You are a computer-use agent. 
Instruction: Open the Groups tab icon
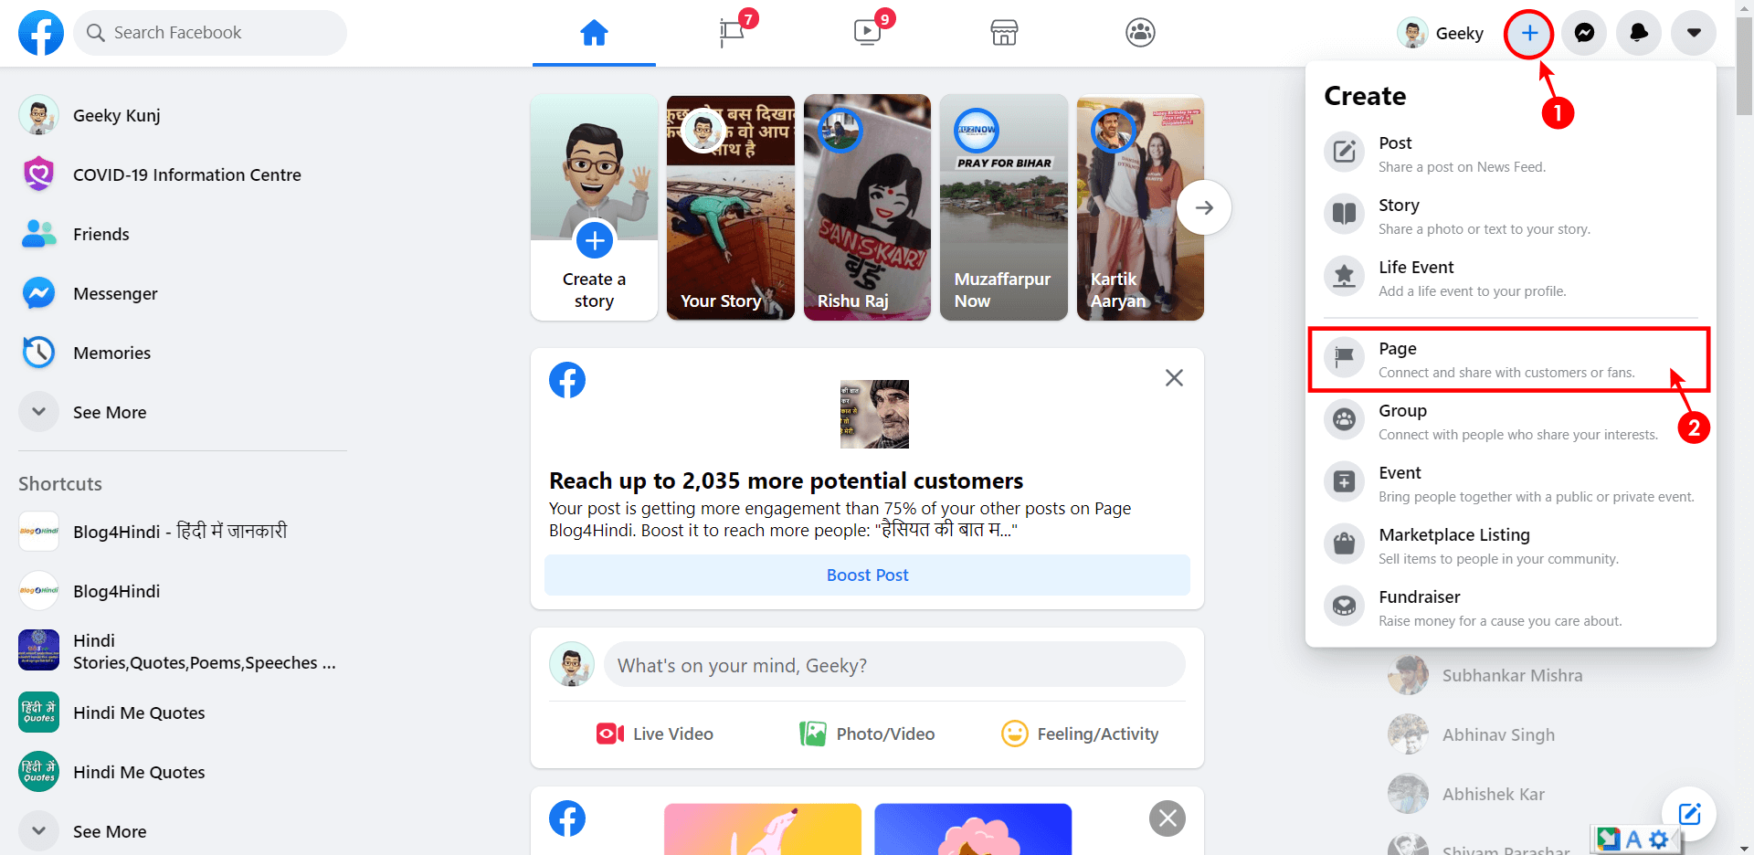[1140, 33]
